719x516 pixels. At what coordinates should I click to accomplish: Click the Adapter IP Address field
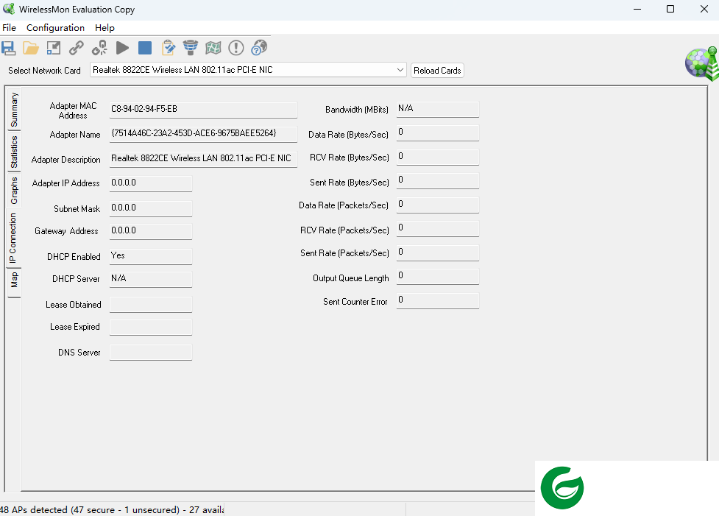click(150, 183)
